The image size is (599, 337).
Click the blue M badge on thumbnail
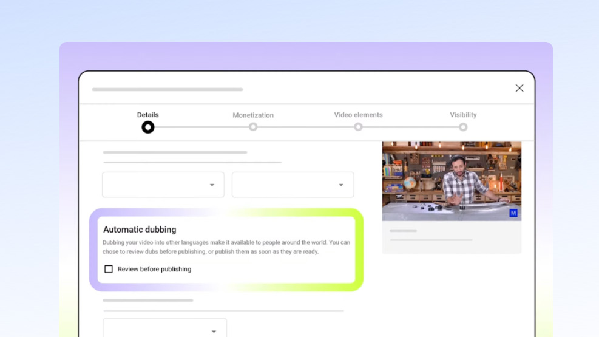(x=513, y=213)
